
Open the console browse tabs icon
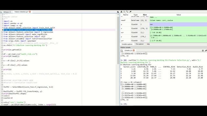[x=122, y=51]
